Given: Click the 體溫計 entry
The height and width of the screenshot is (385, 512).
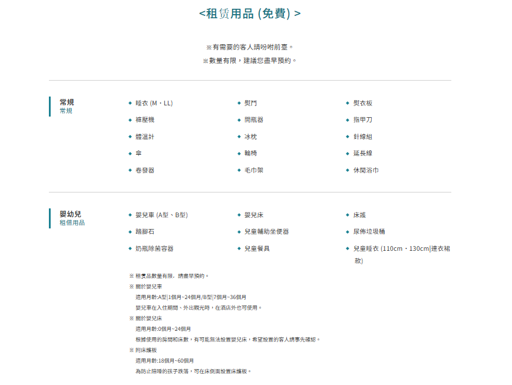Looking at the screenshot, I should [x=145, y=137].
